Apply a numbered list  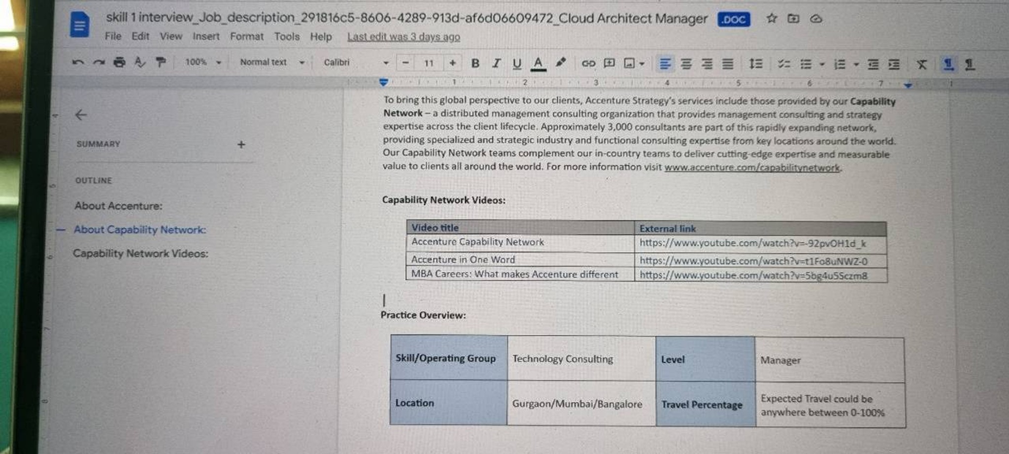(x=840, y=64)
